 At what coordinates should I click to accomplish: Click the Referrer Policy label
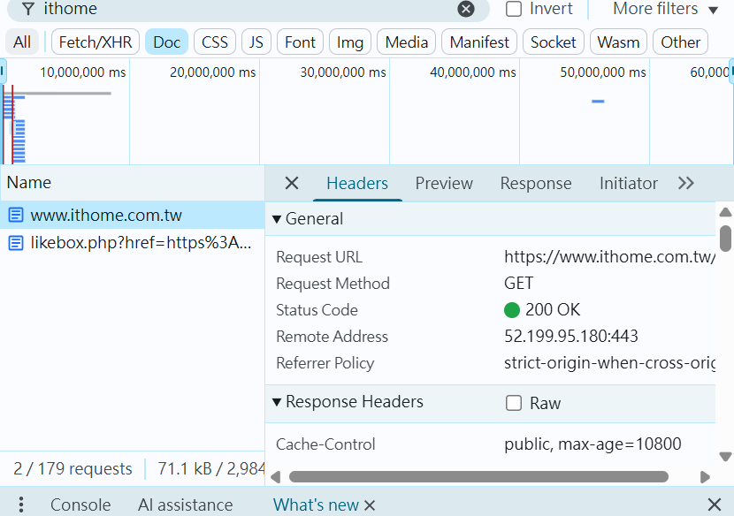coord(325,363)
